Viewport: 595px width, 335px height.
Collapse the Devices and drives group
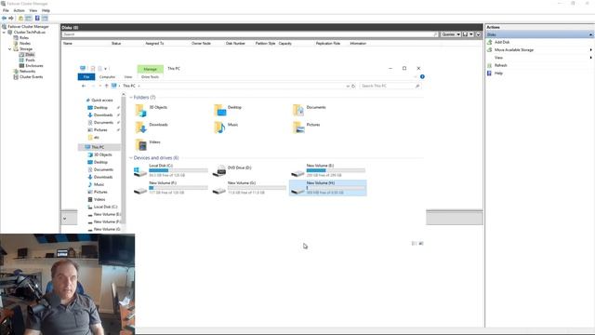[131, 158]
